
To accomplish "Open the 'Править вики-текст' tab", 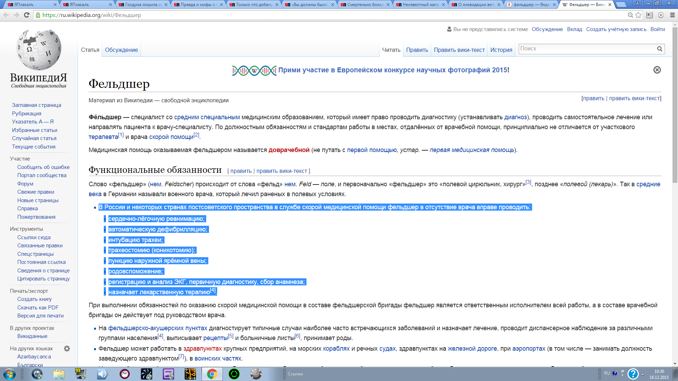I will click(x=459, y=50).
